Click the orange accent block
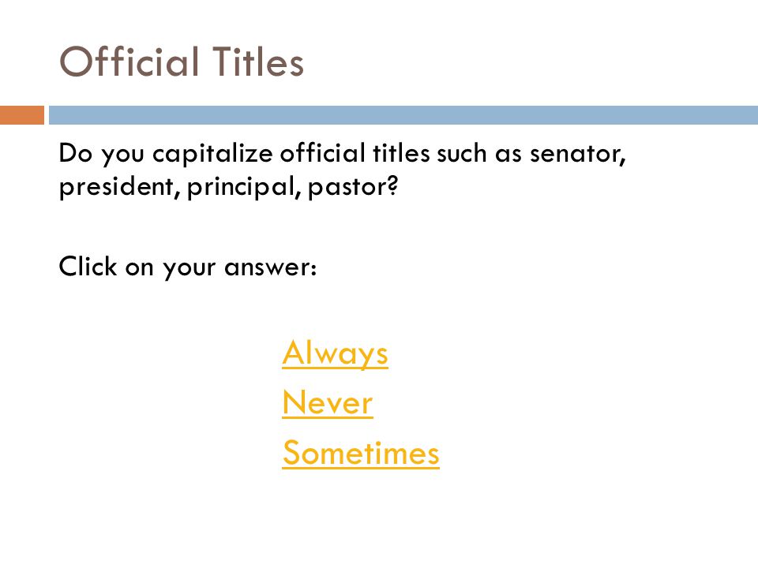The image size is (758, 568). (22, 115)
